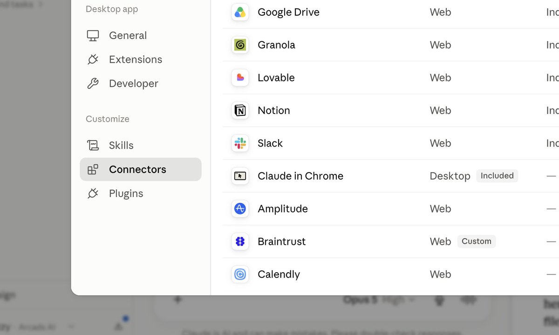The height and width of the screenshot is (335, 559).
Task: Click the "Included" badge for Claude in Chrome
Action: coord(497,176)
